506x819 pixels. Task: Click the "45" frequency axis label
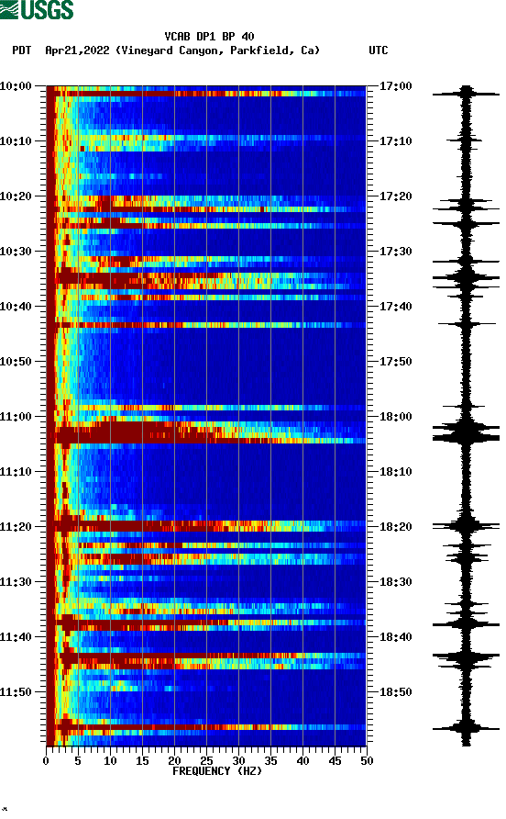click(335, 761)
